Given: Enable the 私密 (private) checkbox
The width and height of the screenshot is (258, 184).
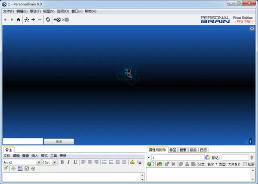Looking at the screenshot, I should tap(245, 164).
